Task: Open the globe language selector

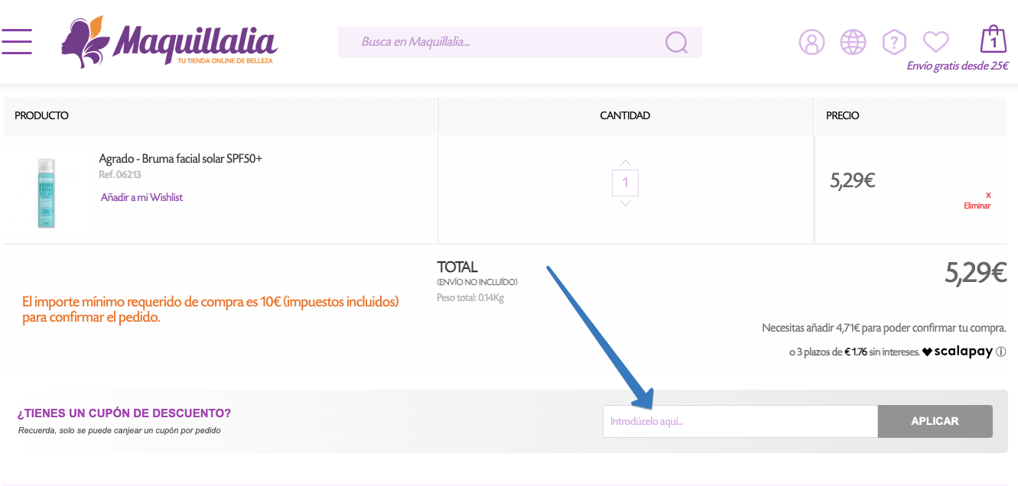Action: [x=853, y=42]
